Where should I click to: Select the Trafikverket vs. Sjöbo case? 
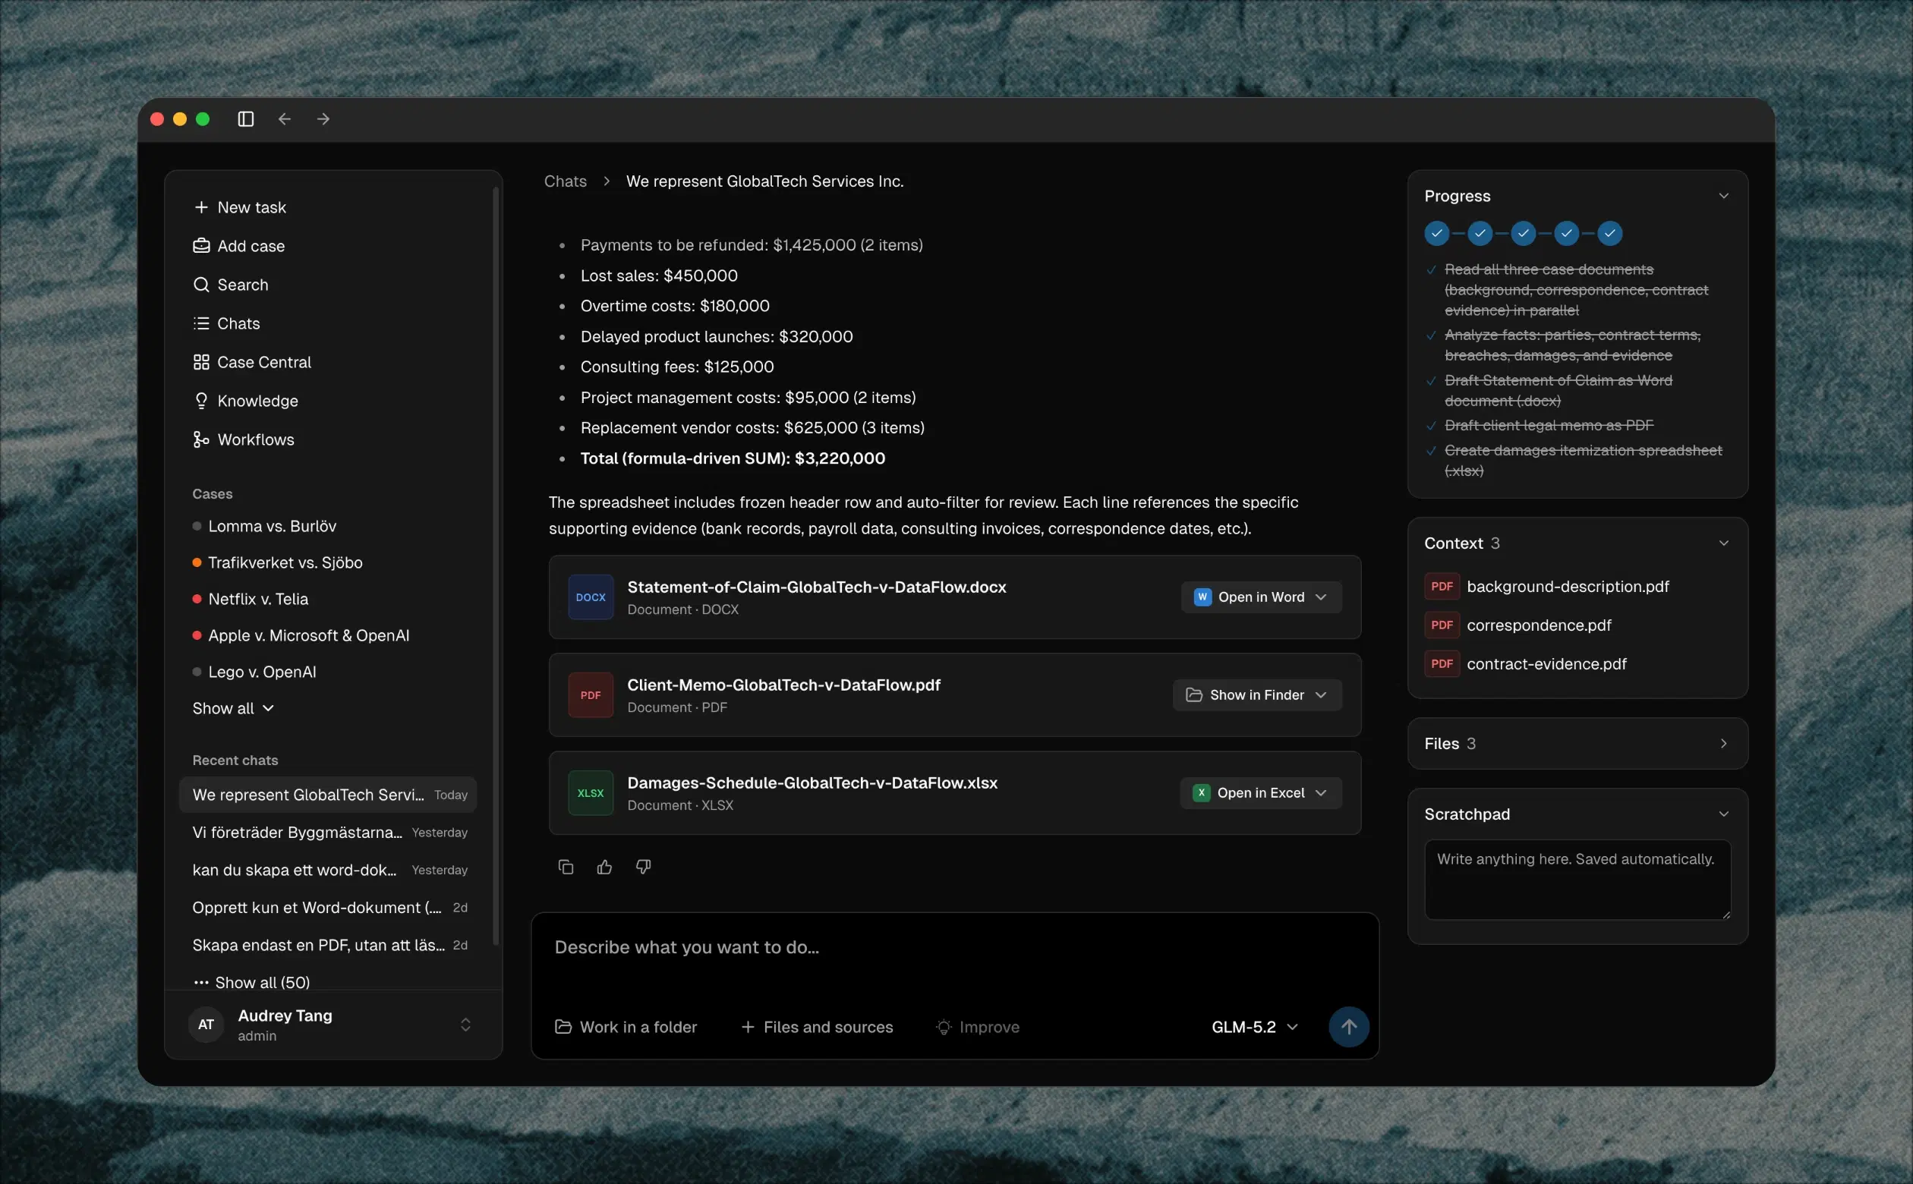click(x=277, y=563)
